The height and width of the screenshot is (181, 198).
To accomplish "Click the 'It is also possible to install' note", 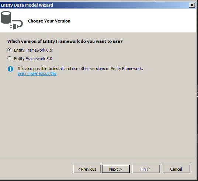I will click(x=80, y=69).
